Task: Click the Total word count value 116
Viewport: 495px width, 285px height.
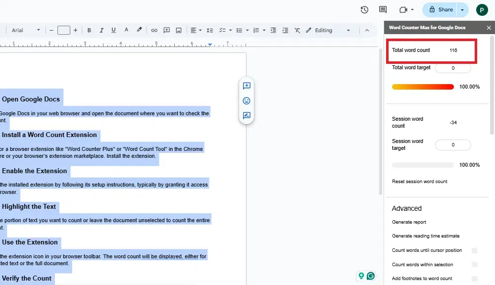Action: [x=453, y=50]
